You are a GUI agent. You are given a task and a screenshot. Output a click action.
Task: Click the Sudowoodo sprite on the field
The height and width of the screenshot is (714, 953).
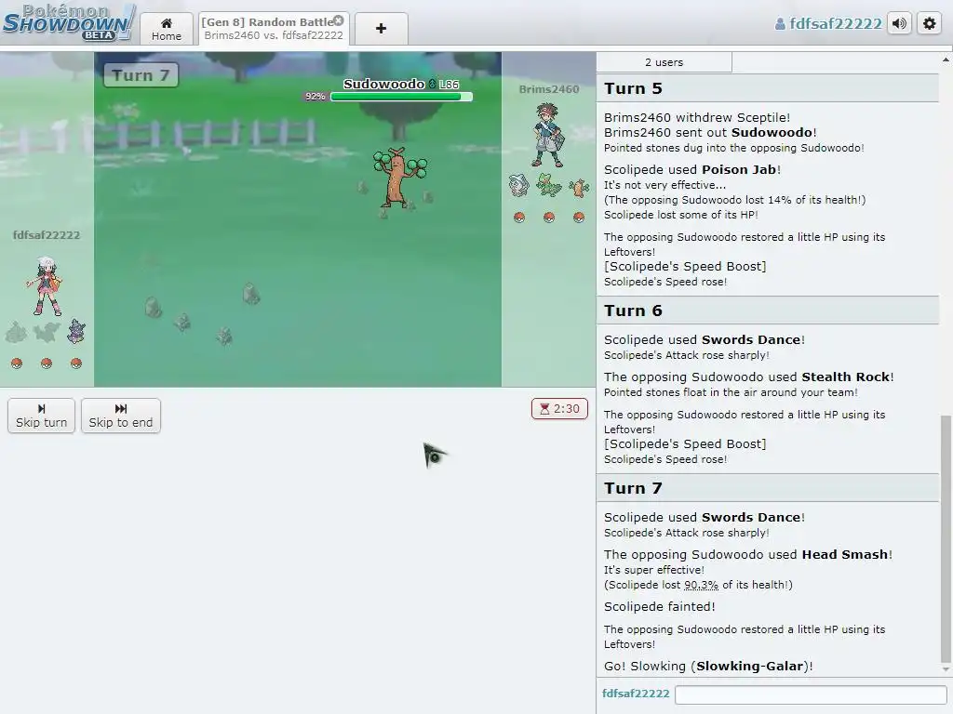pos(398,178)
